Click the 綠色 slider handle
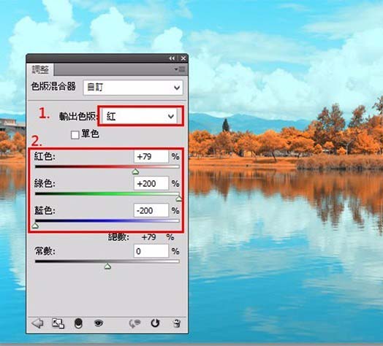Image resolution: width=383 pixels, height=346 pixels. point(179,199)
